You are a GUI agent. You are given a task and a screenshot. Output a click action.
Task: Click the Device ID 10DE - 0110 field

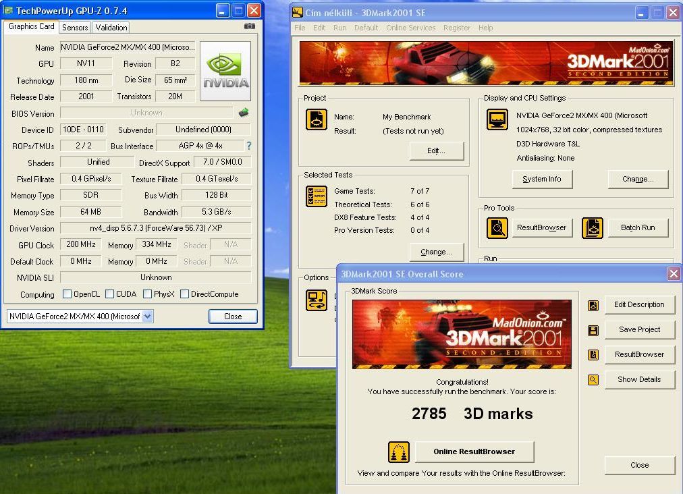pos(83,130)
